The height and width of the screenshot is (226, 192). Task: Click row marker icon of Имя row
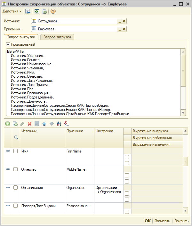coord(8,151)
